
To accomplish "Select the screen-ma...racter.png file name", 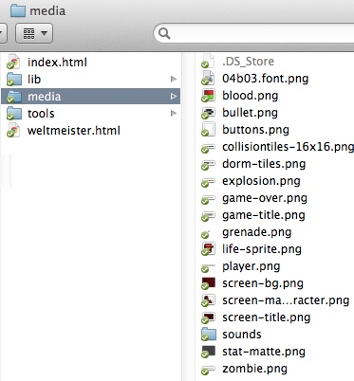I will pyautogui.click(x=286, y=300).
